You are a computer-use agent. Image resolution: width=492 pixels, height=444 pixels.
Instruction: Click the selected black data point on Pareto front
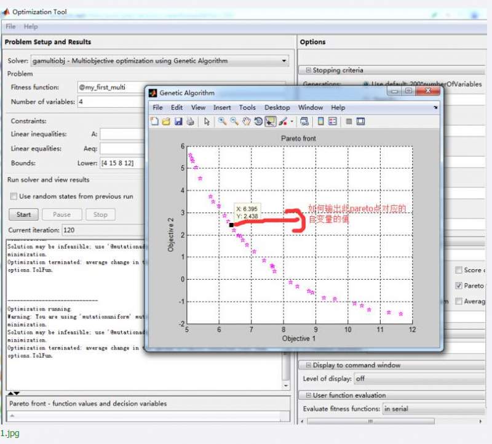[x=231, y=225]
